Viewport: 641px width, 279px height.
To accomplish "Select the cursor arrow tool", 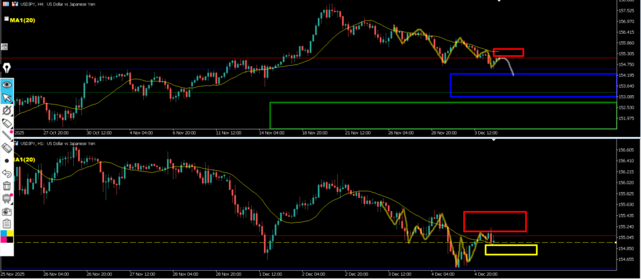I will [7, 97].
